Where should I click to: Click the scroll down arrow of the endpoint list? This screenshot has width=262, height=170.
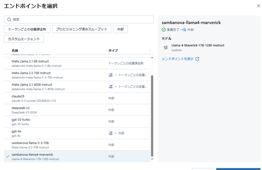click(x=152, y=159)
